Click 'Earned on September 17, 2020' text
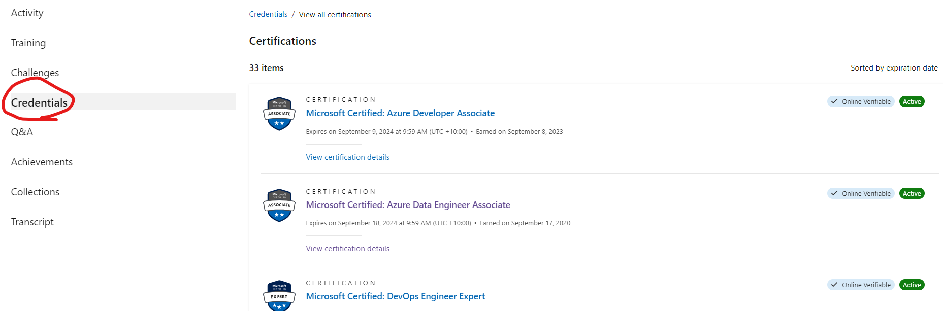This screenshot has height=311, width=943. (525, 223)
